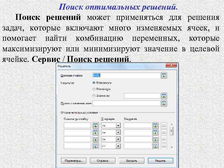Viewport: 224px width, 168px height.
Task: Click second row cell reference shrink icon
Action: [x=96, y=133]
